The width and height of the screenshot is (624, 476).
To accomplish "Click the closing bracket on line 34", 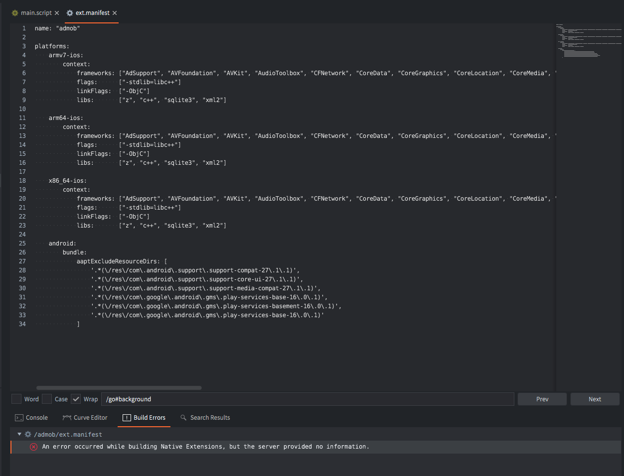I will (78, 324).
